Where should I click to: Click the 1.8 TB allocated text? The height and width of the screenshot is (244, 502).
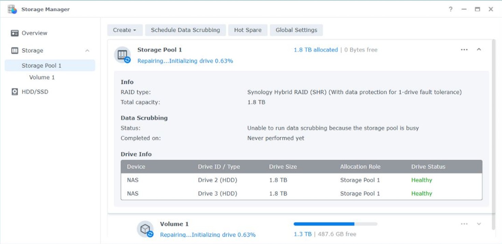coord(316,50)
